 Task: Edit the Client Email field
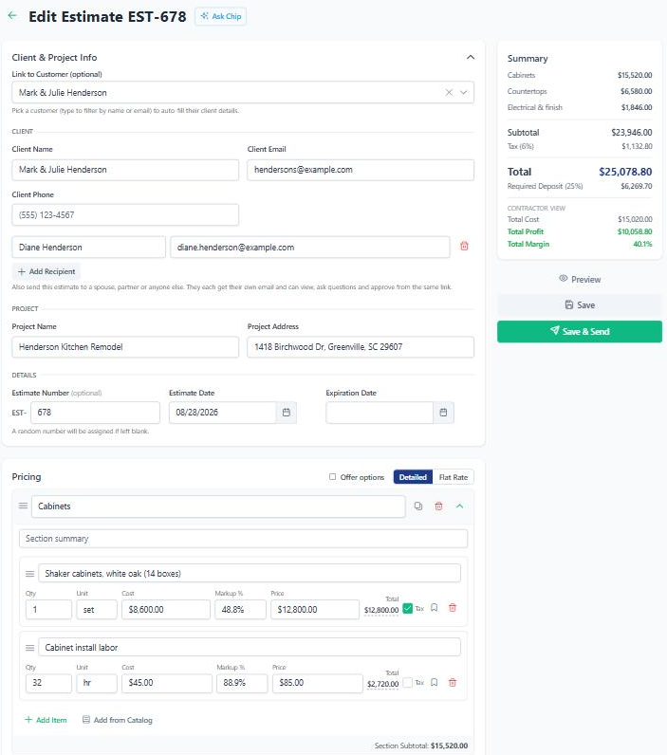tap(361, 170)
